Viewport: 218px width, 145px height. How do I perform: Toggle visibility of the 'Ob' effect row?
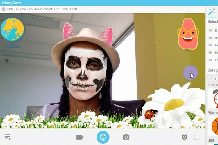210,60
